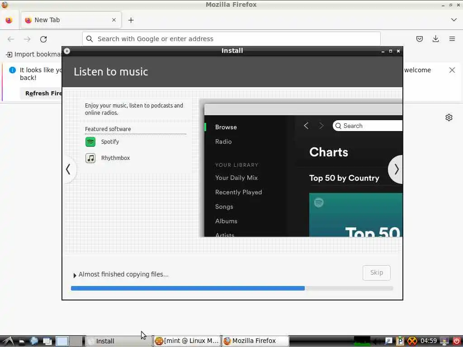Click the red power logout icon

pyautogui.click(x=457, y=341)
